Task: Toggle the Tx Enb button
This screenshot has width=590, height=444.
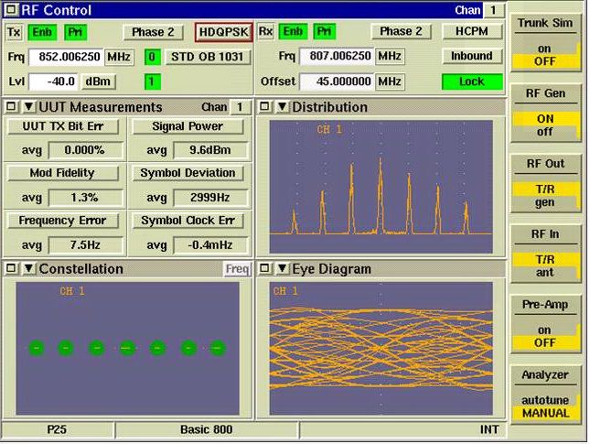Action: (40, 32)
